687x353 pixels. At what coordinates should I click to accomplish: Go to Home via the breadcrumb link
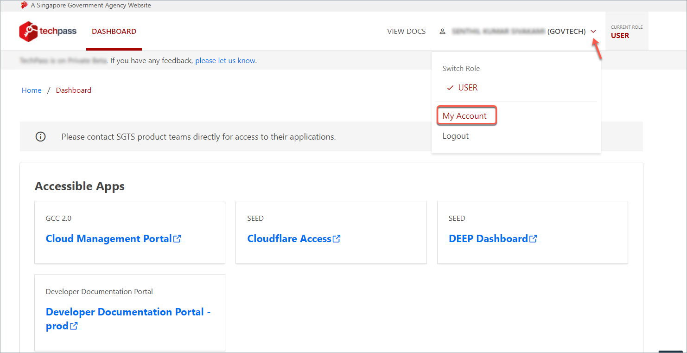(31, 90)
